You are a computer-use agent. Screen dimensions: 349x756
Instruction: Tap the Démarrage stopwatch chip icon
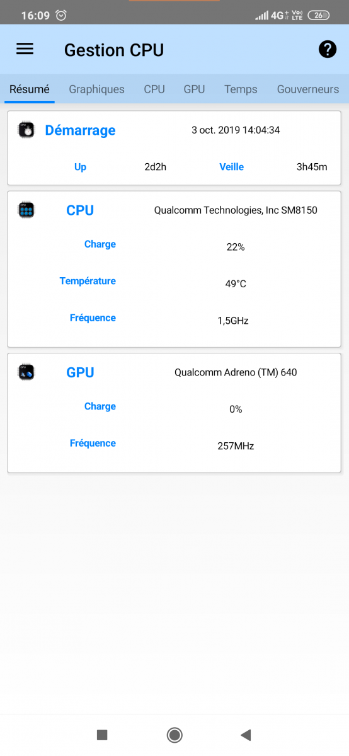pyautogui.click(x=26, y=130)
